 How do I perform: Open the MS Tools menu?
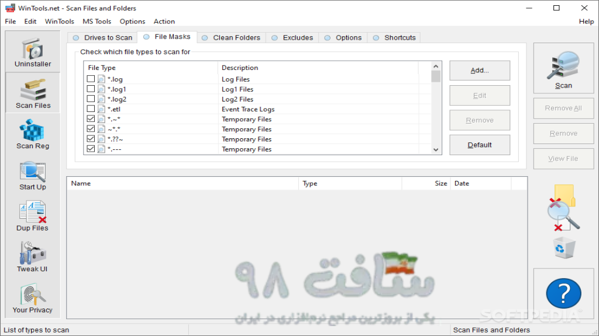[x=97, y=22]
